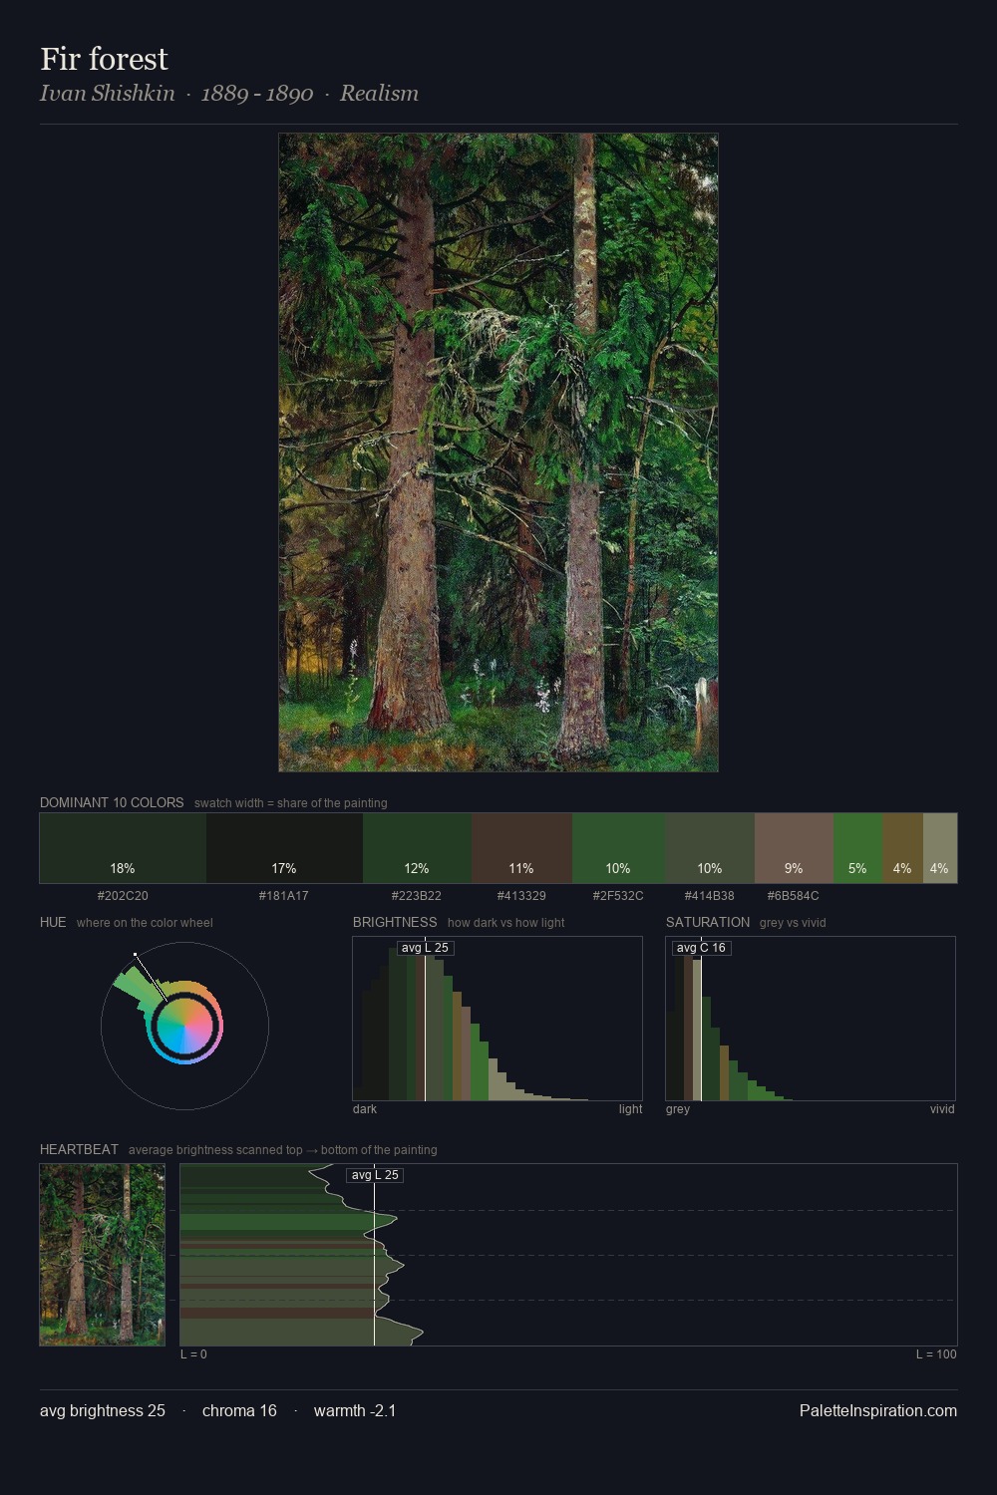This screenshot has width=997, height=1495.
Task: Click the artist name 'Ivan Shishkin'
Action: click(x=107, y=93)
